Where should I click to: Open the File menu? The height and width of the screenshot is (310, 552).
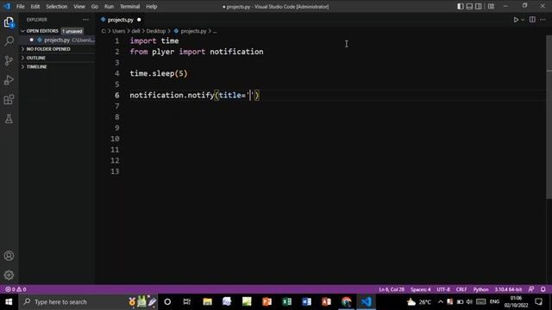pos(21,6)
